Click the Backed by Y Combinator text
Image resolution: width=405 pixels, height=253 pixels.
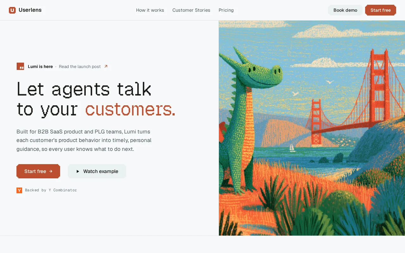point(51,190)
